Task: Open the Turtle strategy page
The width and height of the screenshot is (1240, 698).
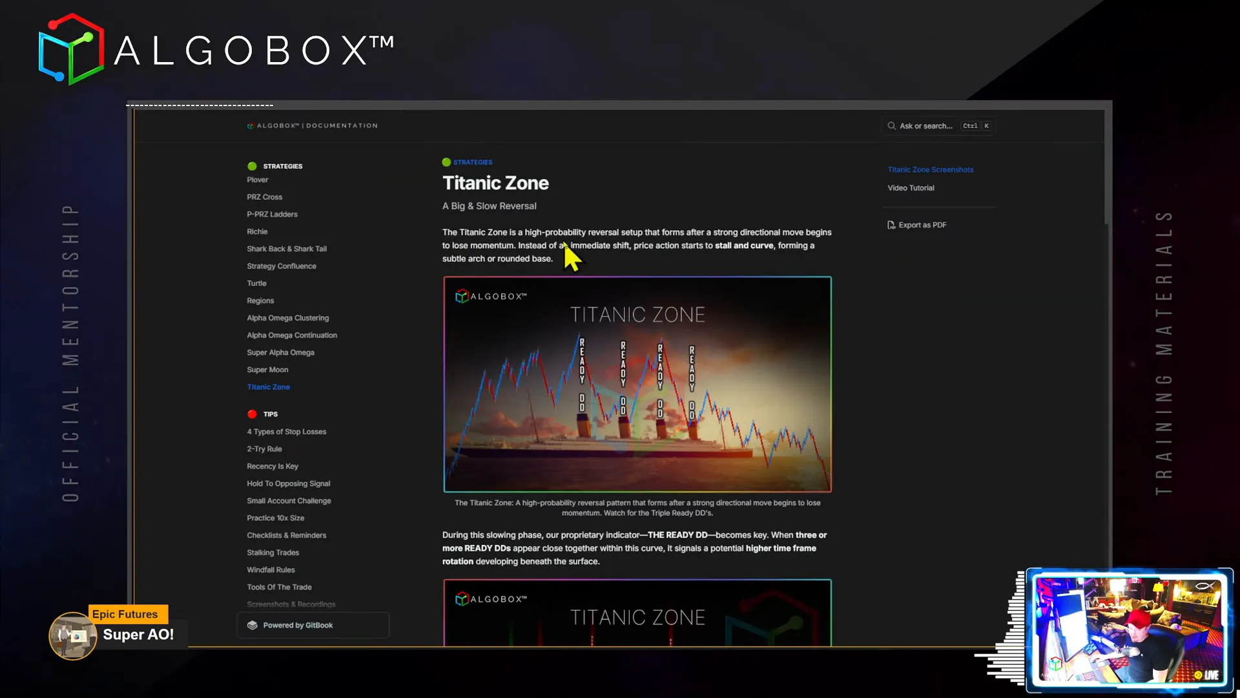Action: 256,284
